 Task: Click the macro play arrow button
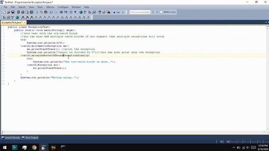(x=123, y=12)
